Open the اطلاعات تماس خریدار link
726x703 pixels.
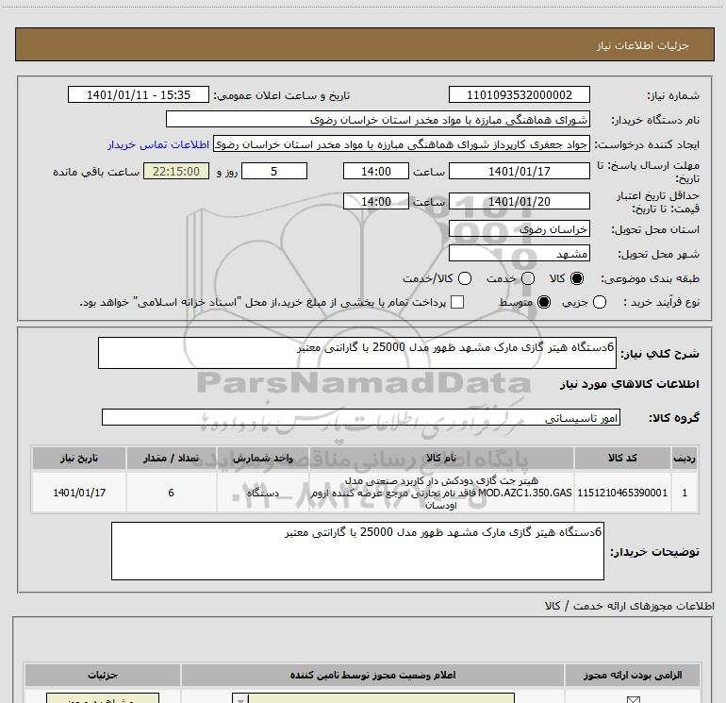click(158, 144)
